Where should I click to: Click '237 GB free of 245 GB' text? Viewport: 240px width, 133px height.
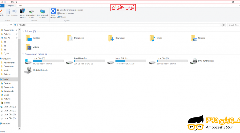pyautogui.click(x=166, y=64)
